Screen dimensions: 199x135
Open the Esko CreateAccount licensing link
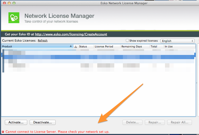point(71,34)
